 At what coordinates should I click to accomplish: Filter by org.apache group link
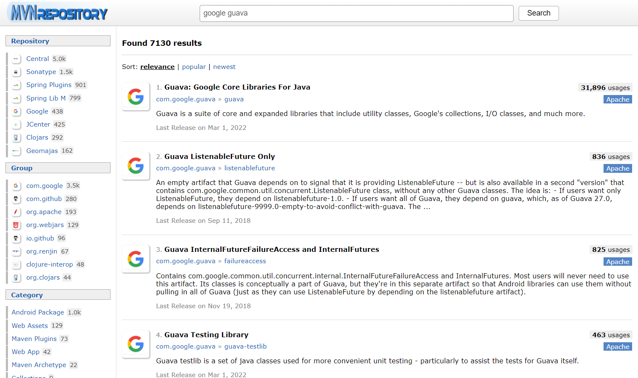point(44,212)
